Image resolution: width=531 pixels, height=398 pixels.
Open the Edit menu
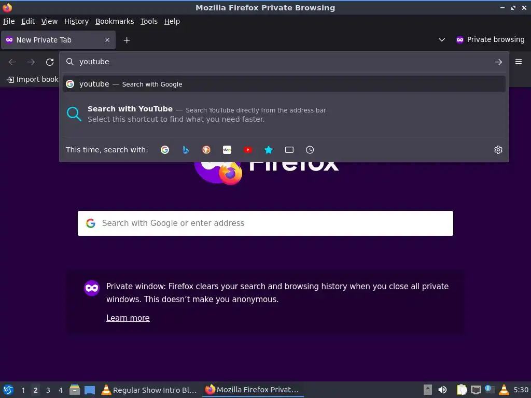(x=28, y=21)
